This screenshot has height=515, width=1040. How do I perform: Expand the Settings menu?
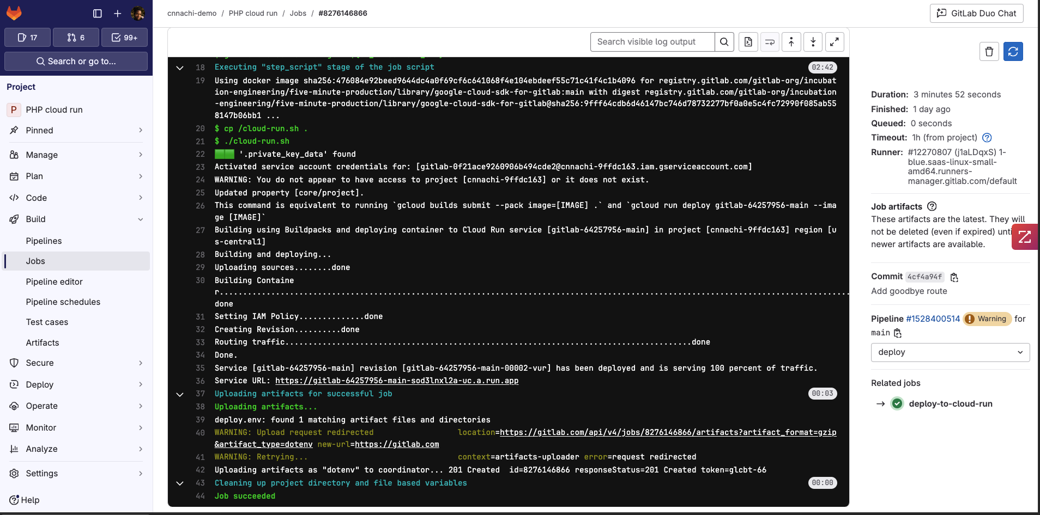coord(76,473)
